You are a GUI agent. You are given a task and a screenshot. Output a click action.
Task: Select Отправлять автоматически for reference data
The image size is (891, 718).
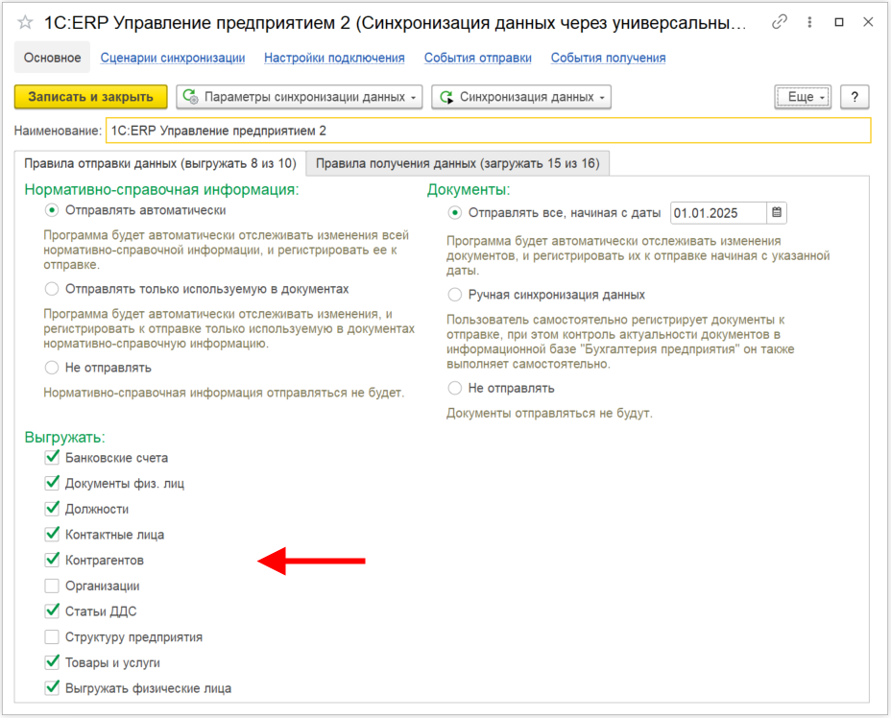pos(52,210)
